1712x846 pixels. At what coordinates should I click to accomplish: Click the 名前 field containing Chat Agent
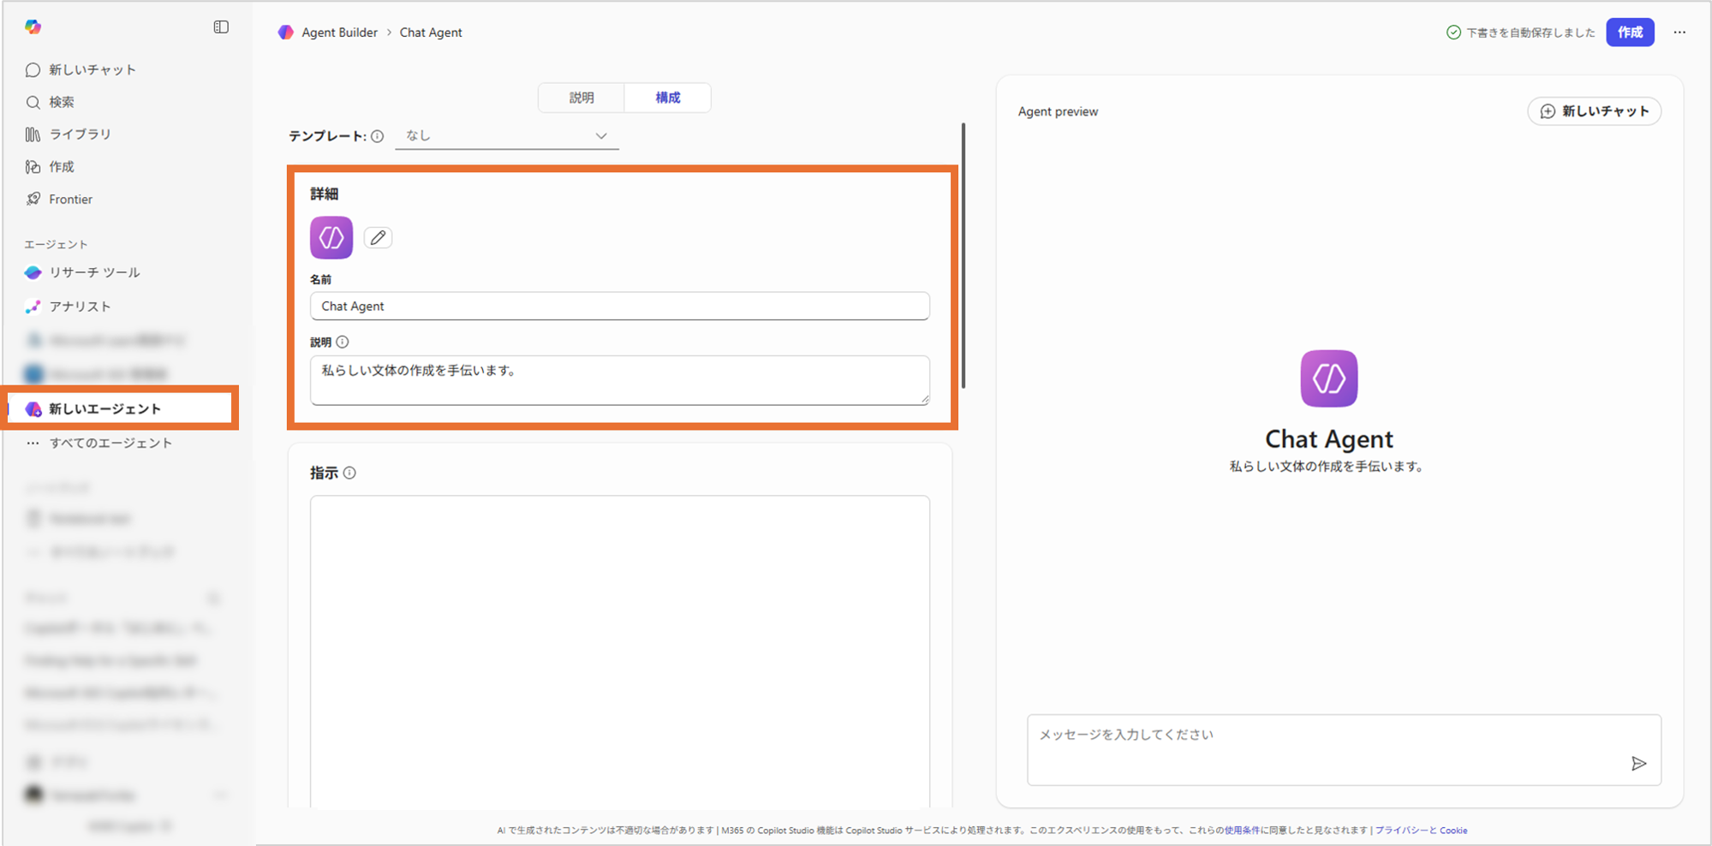[619, 307]
